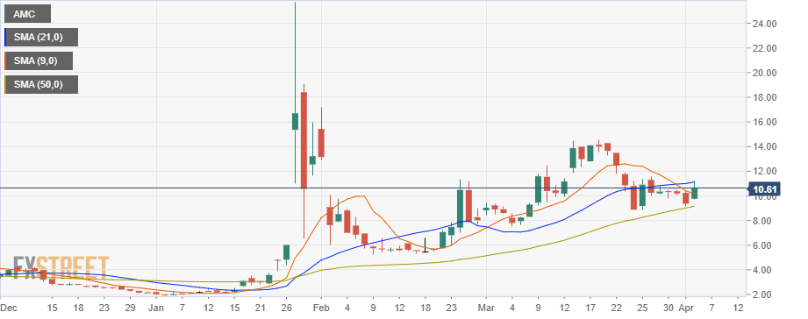
Task: Click the 29 date label before Jan
Action: pyautogui.click(x=130, y=308)
